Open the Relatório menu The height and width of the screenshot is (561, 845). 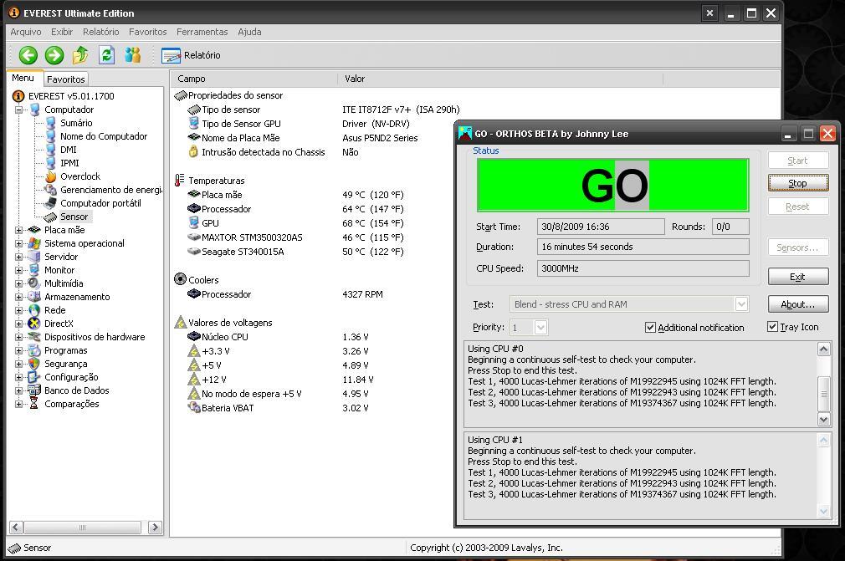coord(100,32)
